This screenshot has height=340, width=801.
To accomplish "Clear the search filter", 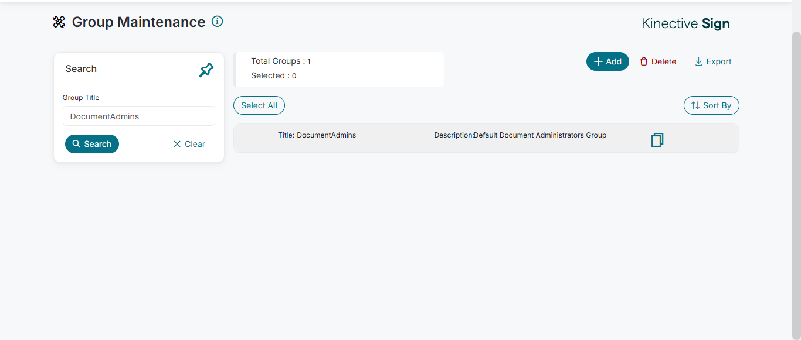I will tap(189, 144).
